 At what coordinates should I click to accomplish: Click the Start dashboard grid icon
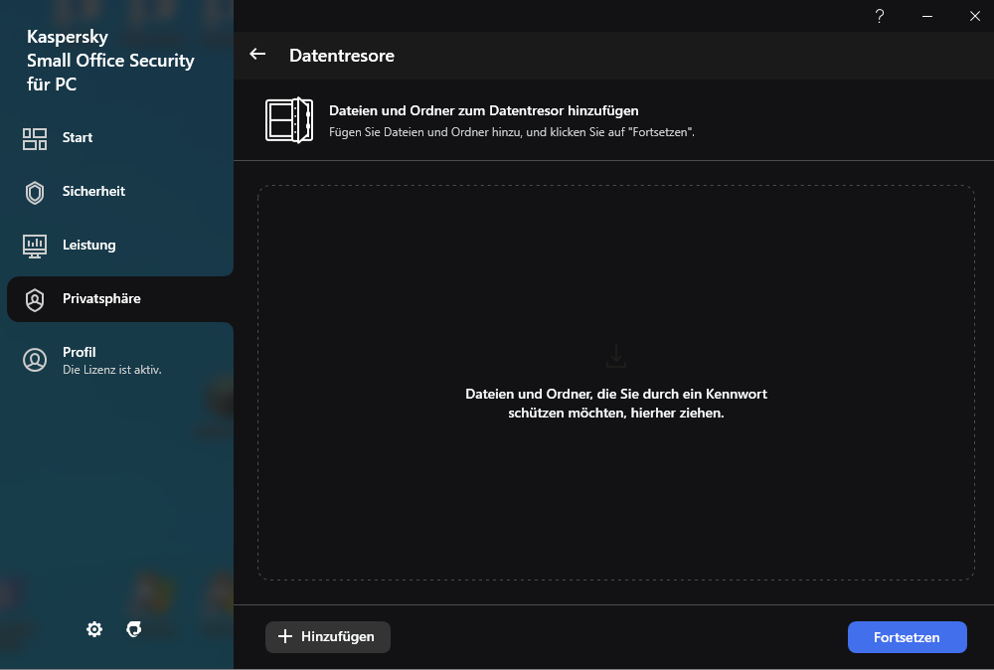coord(35,139)
